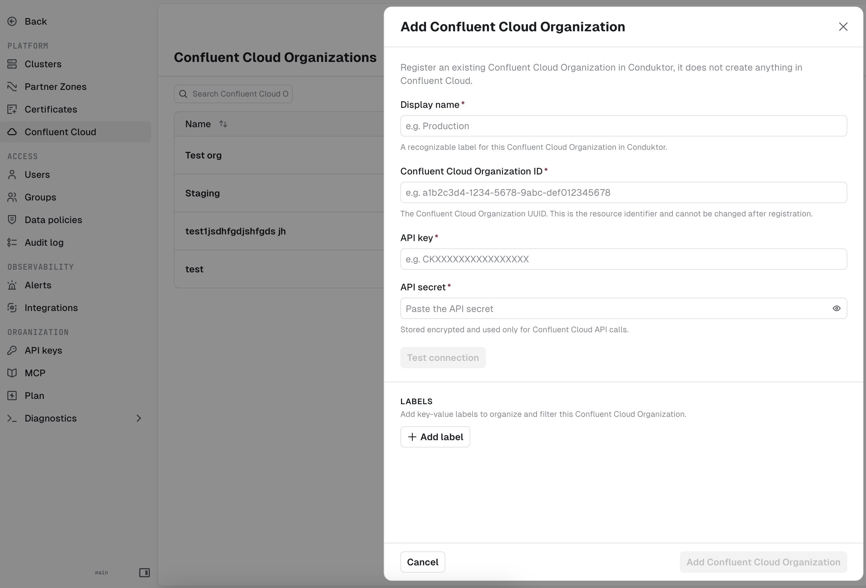Select Confluent Cloud menu item
Screen dimensions: 866x588
[76, 132]
